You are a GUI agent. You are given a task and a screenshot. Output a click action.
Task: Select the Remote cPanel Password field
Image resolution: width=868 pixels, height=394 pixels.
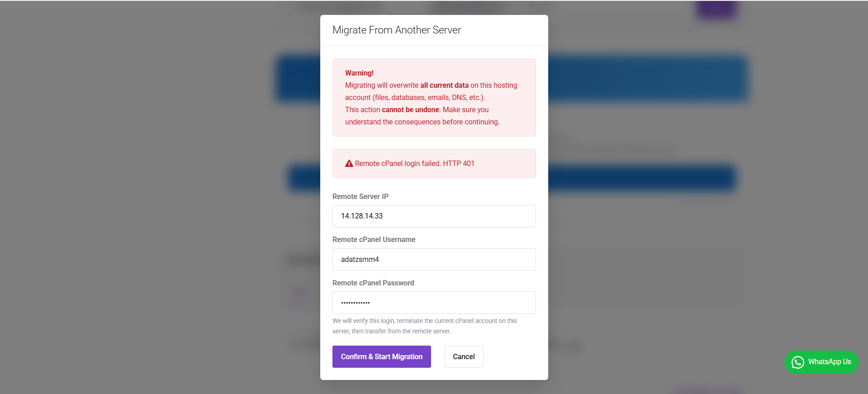[x=434, y=303]
